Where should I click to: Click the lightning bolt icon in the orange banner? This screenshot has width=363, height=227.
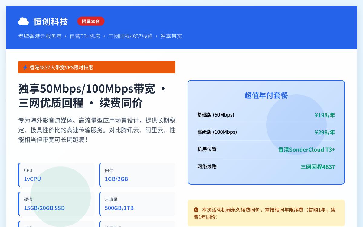pos(25,67)
